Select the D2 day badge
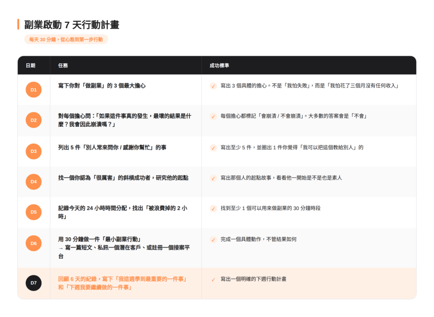 (x=33, y=120)
